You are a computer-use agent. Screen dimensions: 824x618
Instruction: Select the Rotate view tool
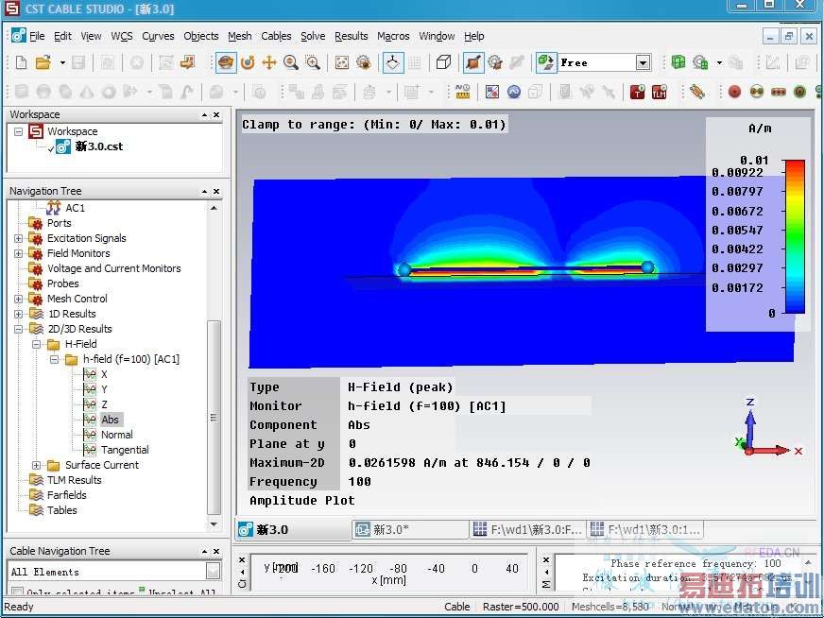(248, 63)
